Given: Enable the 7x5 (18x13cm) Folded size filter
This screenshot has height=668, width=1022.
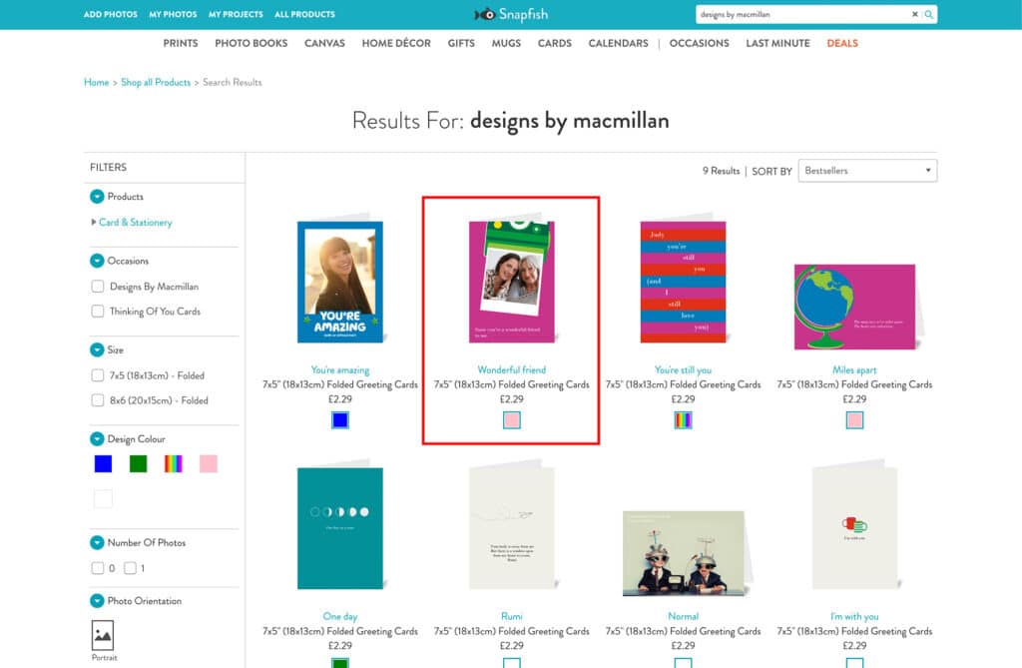Looking at the screenshot, I should (98, 375).
